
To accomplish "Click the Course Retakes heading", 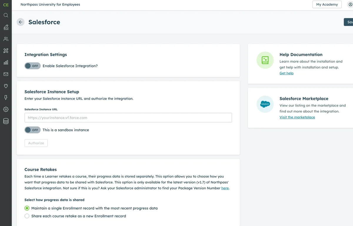I will point(41,170).
